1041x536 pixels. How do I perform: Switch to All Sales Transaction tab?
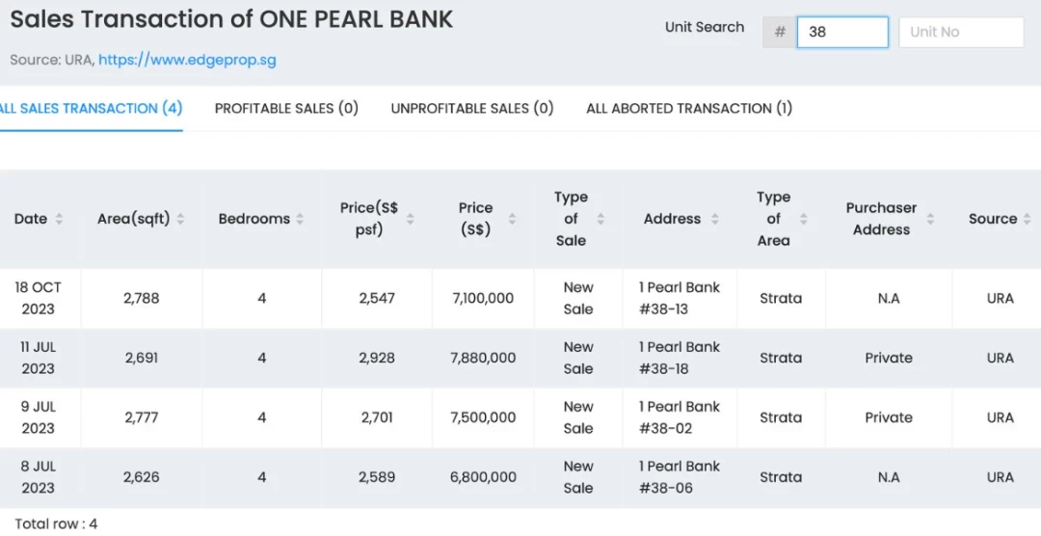[91, 108]
